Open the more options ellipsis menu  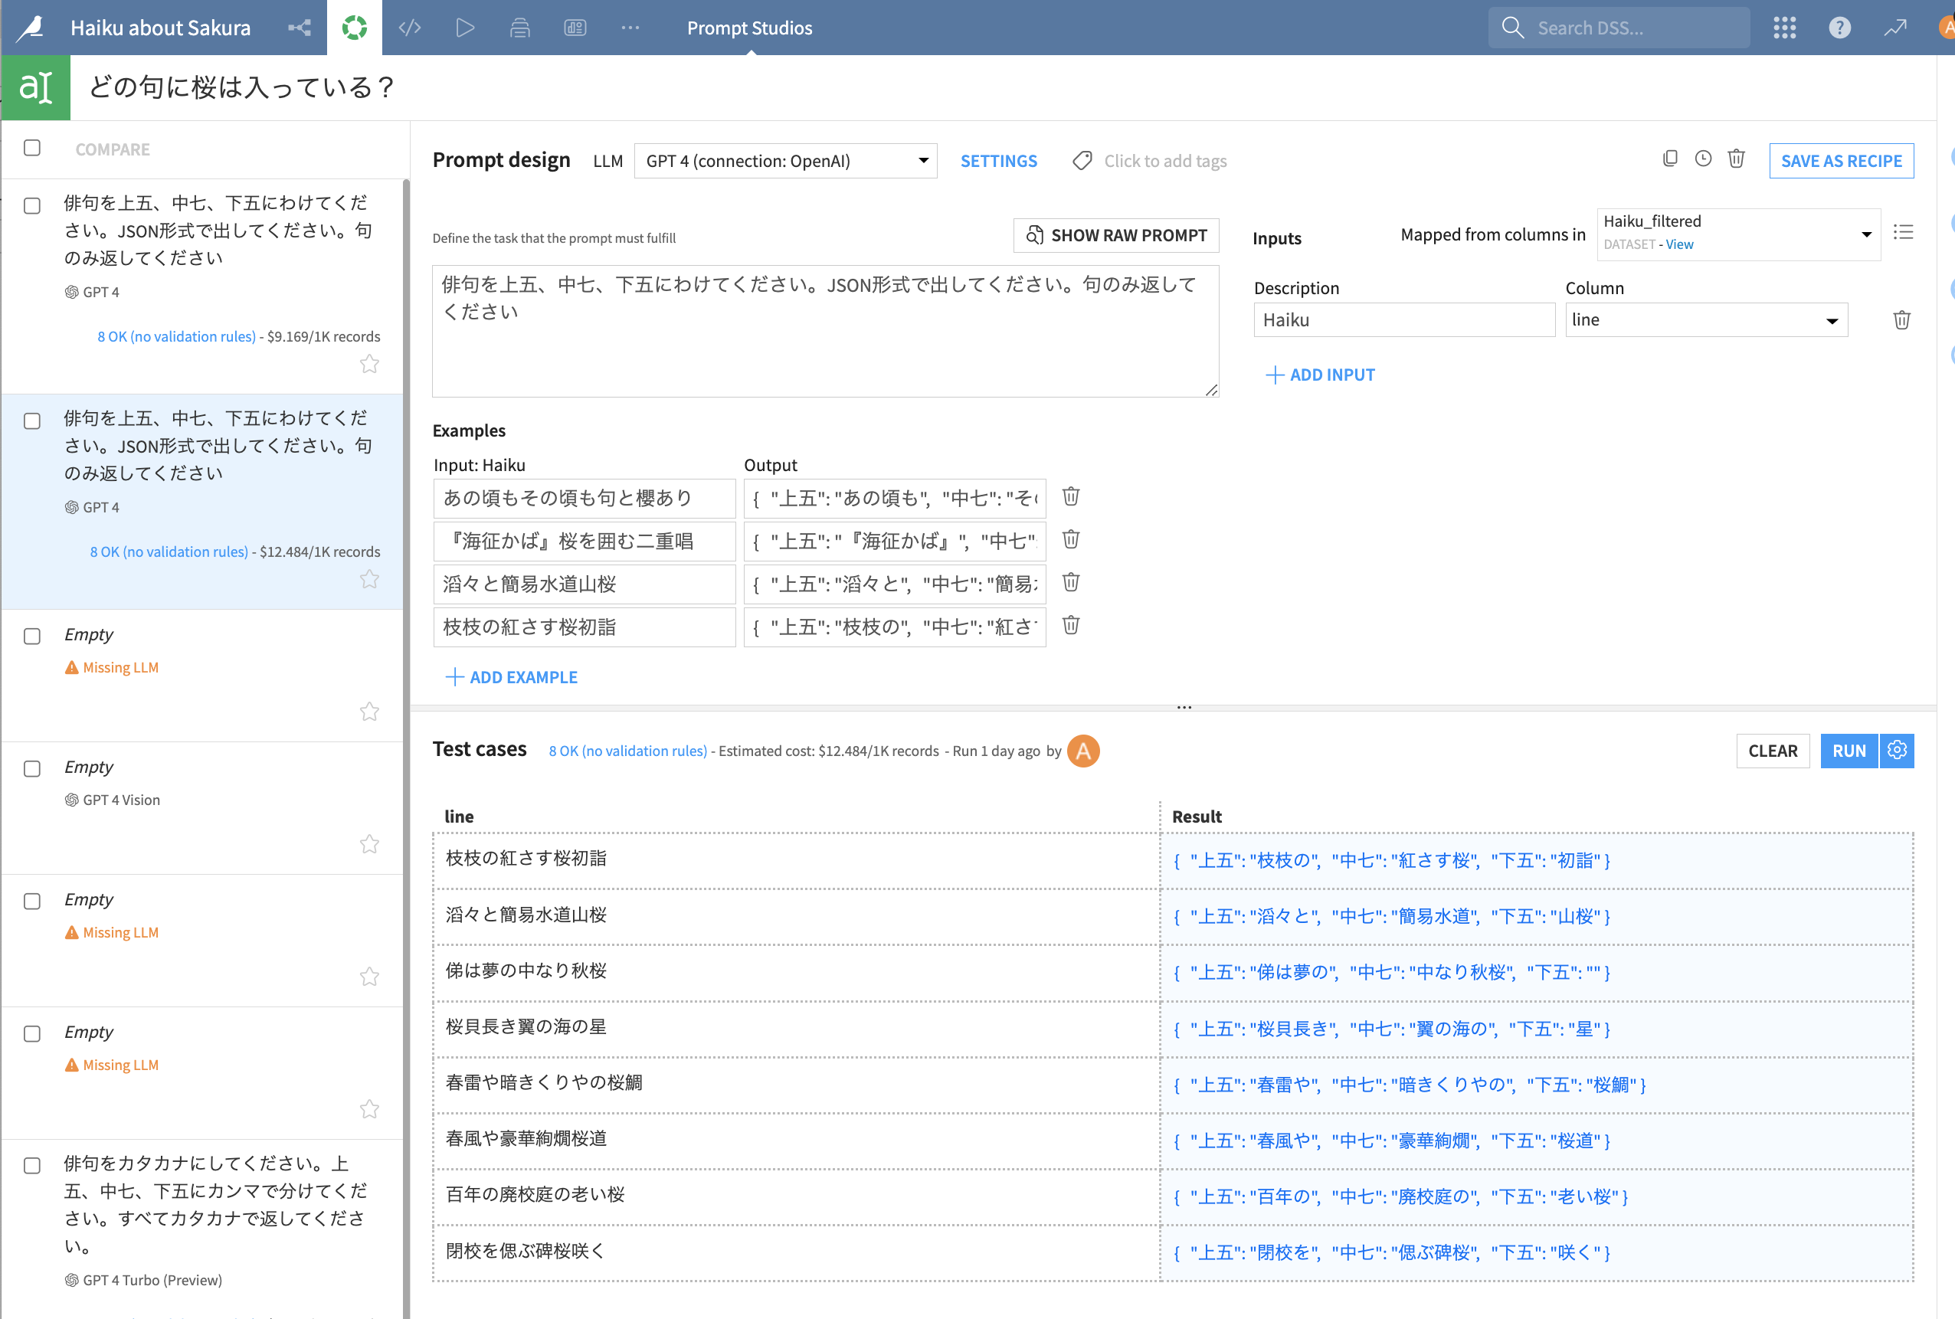coord(630,28)
